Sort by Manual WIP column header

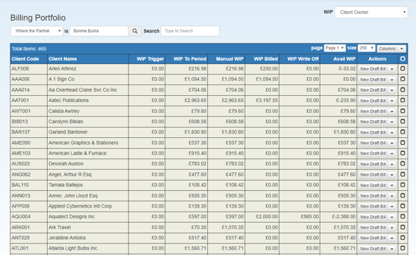point(229,59)
